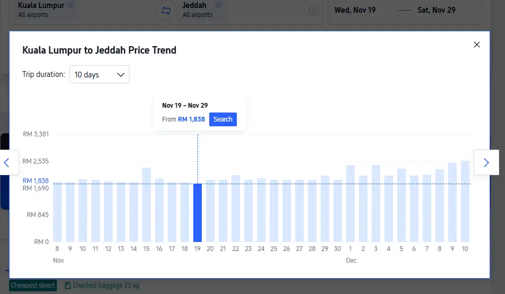Open the Trip duration dropdown
This screenshot has height=294, width=505.
click(99, 75)
